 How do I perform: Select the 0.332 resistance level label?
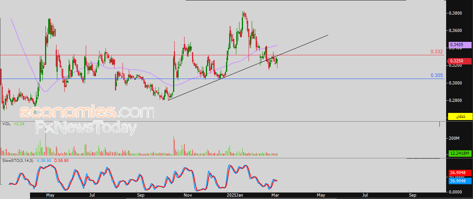pyautogui.click(x=437, y=52)
